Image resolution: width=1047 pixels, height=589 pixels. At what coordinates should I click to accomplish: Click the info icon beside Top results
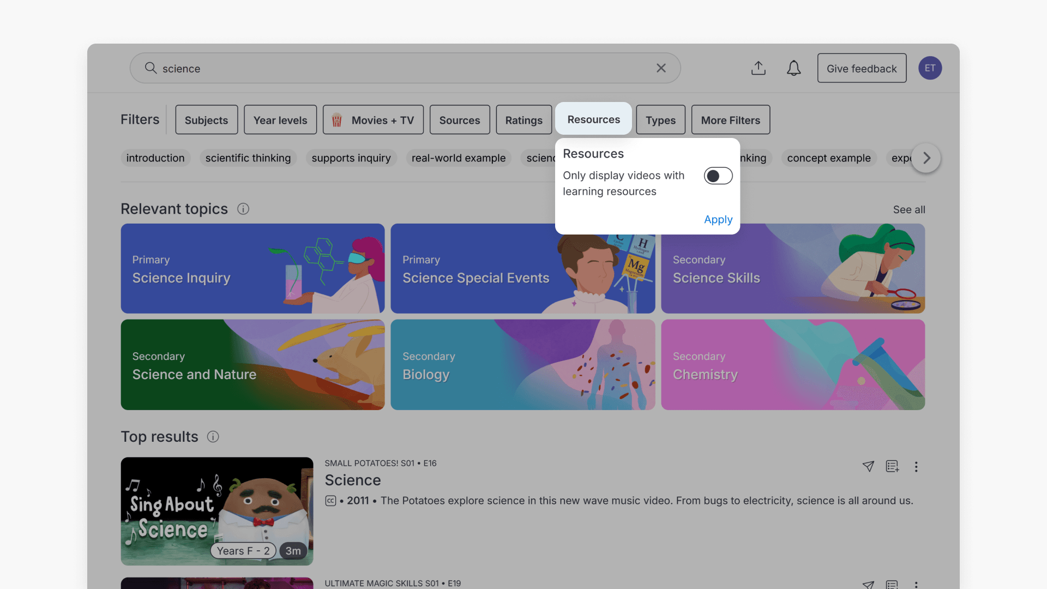pos(213,436)
